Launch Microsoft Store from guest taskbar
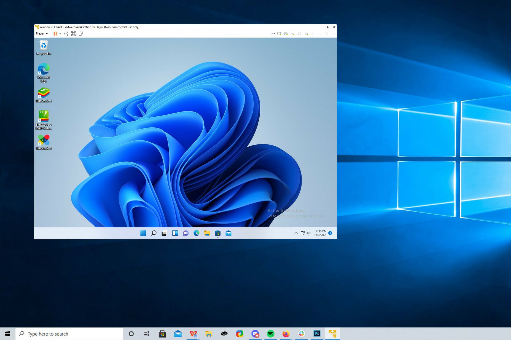This screenshot has width=511, height=340. click(x=218, y=233)
